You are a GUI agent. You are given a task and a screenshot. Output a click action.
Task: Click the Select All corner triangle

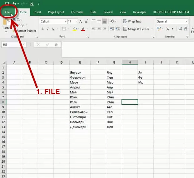tap(4, 62)
